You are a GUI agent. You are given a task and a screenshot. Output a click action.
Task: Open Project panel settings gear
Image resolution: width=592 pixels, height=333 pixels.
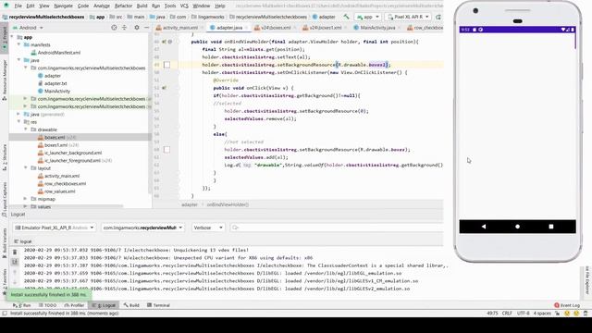(x=137, y=28)
